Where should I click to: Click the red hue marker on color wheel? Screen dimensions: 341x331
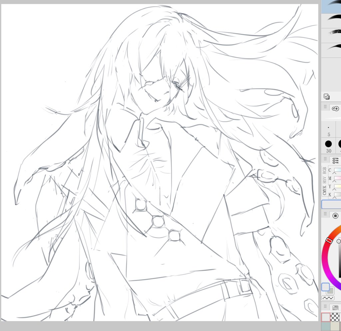point(329,240)
